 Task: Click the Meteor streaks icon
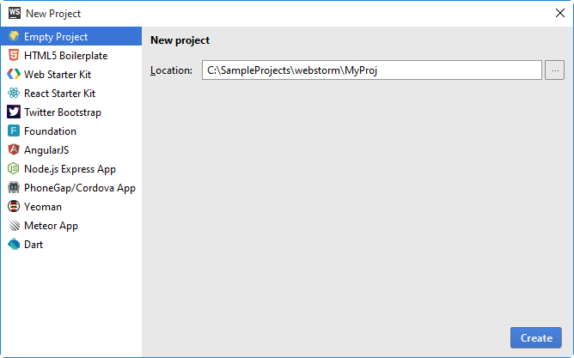[x=14, y=225]
